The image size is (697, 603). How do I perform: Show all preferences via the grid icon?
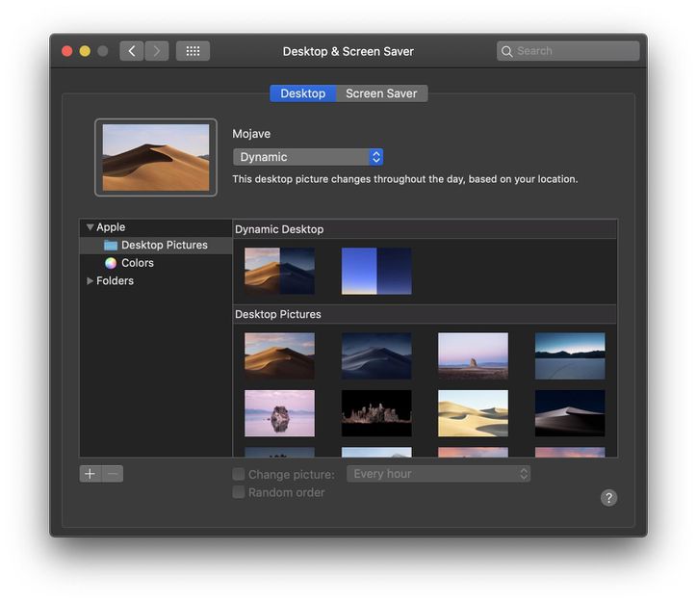tap(193, 51)
